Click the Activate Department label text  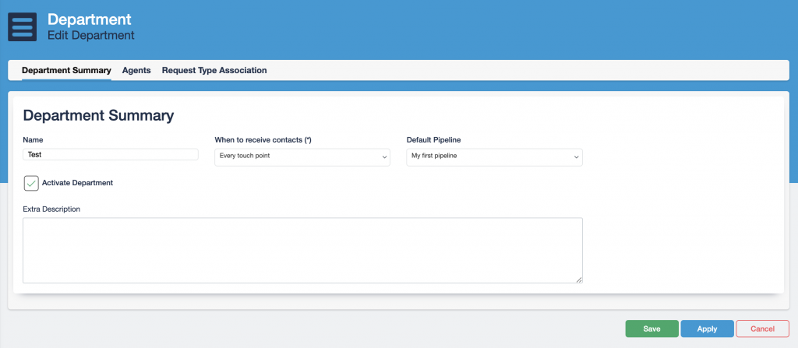pos(77,183)
